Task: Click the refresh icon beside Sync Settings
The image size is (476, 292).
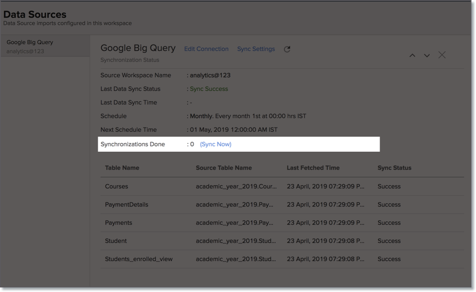Action: (287, 49)
